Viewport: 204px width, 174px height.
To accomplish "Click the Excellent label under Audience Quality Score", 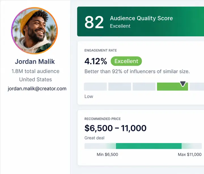I will pos(120,26).
